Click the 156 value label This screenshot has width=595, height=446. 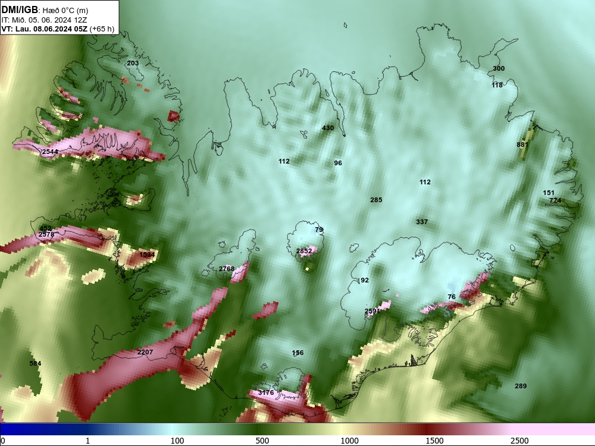[x=297, y=353]
